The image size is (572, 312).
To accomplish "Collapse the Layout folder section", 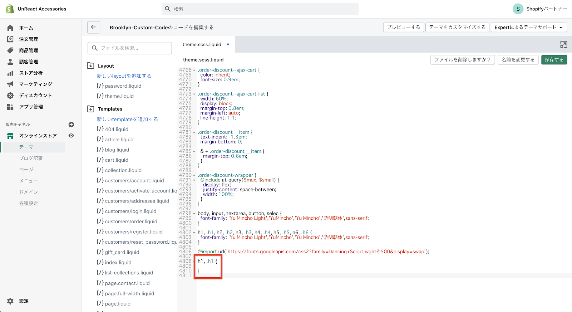I will [x=91, y=66].
